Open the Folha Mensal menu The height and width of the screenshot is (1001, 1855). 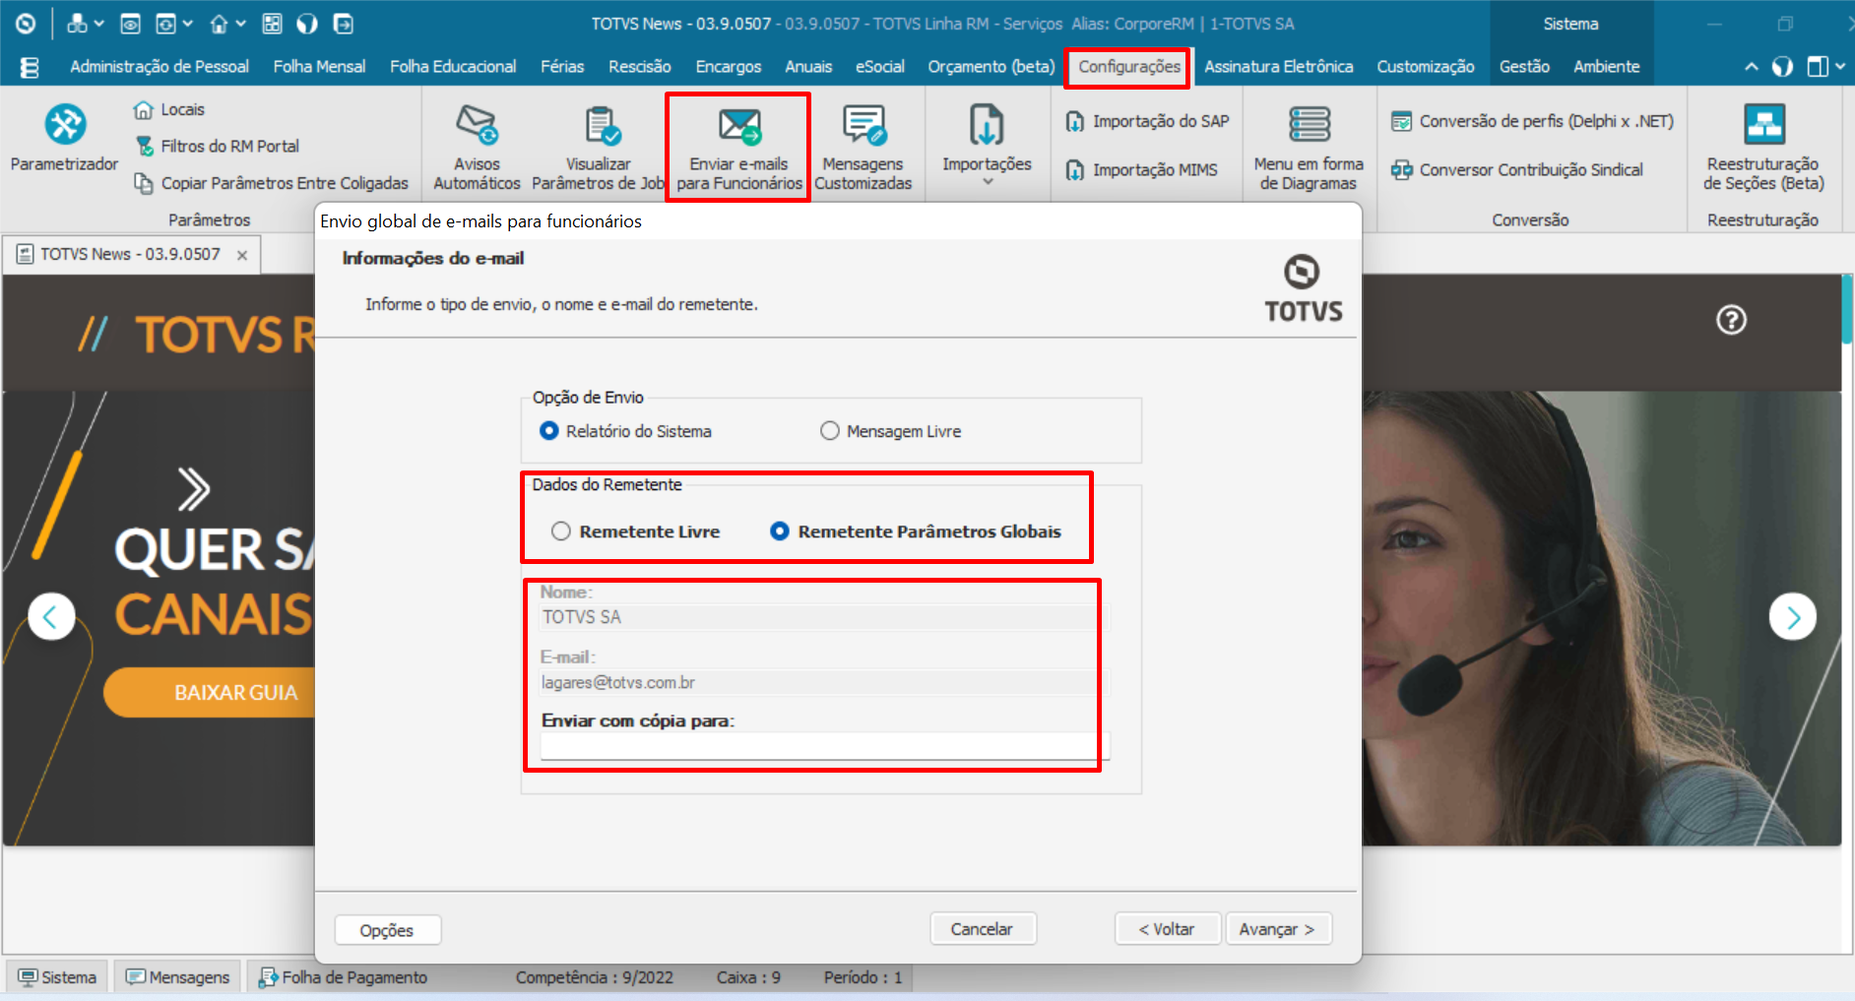pyautogui.click(x=319, y=67)
